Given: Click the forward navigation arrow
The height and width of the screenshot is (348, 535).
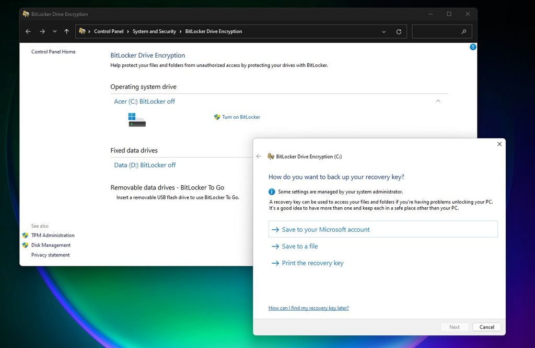Looking at the screenshot, I should click(42, 31).
